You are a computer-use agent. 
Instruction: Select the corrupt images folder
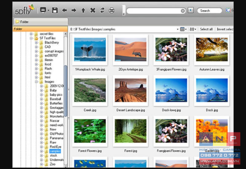click(54, 51)
